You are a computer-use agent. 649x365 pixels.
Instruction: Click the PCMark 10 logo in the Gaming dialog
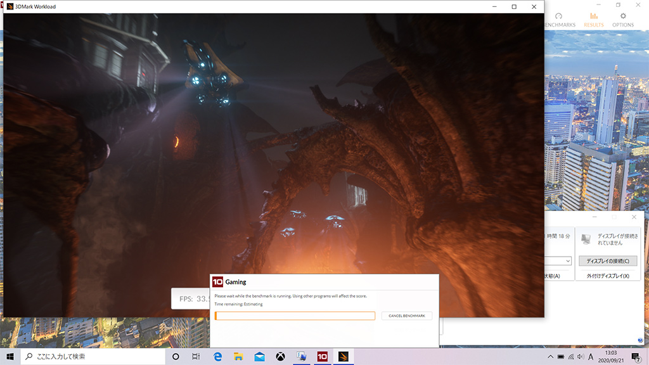(218, 282)
